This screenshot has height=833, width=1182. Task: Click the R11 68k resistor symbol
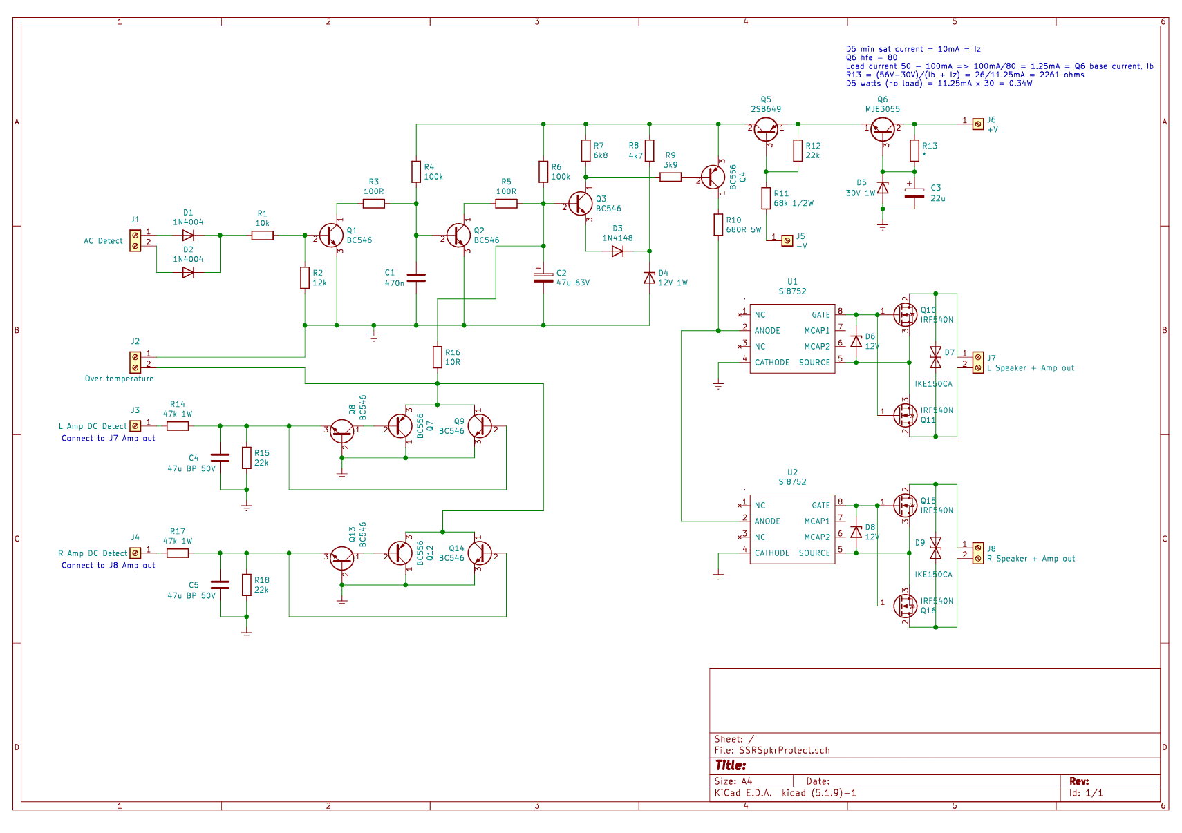[766, 198]
